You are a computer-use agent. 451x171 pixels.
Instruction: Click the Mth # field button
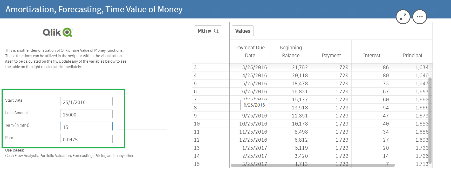pyautogui.click(x=204, y=31)
